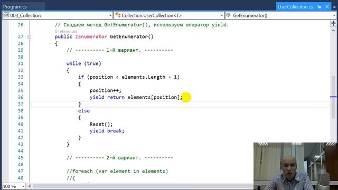Click the vertical scrollbar thumb
Screen dimensions: 338x190
click(x=333, y=97)
